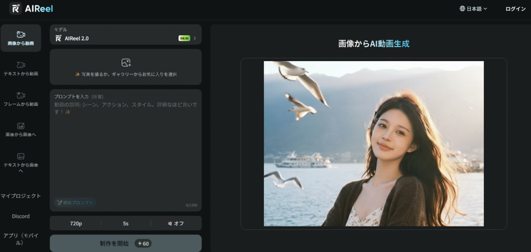
Task: Click the ログイン button
Action: pyautogui.click(x=515, y=9)
